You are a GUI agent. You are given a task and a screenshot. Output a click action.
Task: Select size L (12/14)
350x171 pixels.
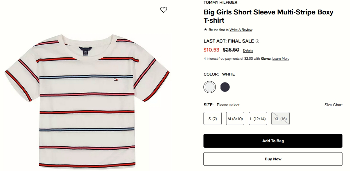(258, 119)
